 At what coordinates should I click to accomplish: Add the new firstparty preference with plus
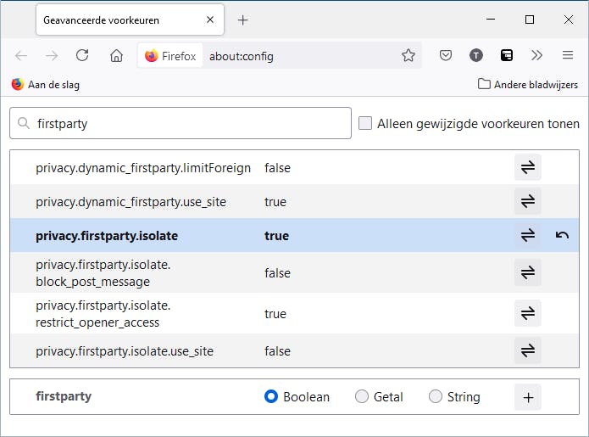(527, 397)
